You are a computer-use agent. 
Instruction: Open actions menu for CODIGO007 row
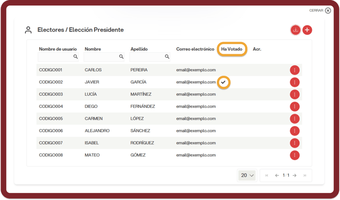(294, 143)
